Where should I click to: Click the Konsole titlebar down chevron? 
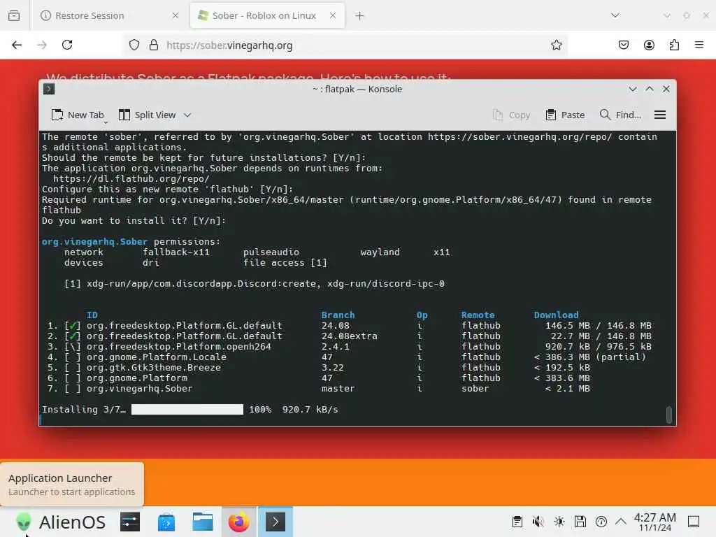[x=632, y=89]
